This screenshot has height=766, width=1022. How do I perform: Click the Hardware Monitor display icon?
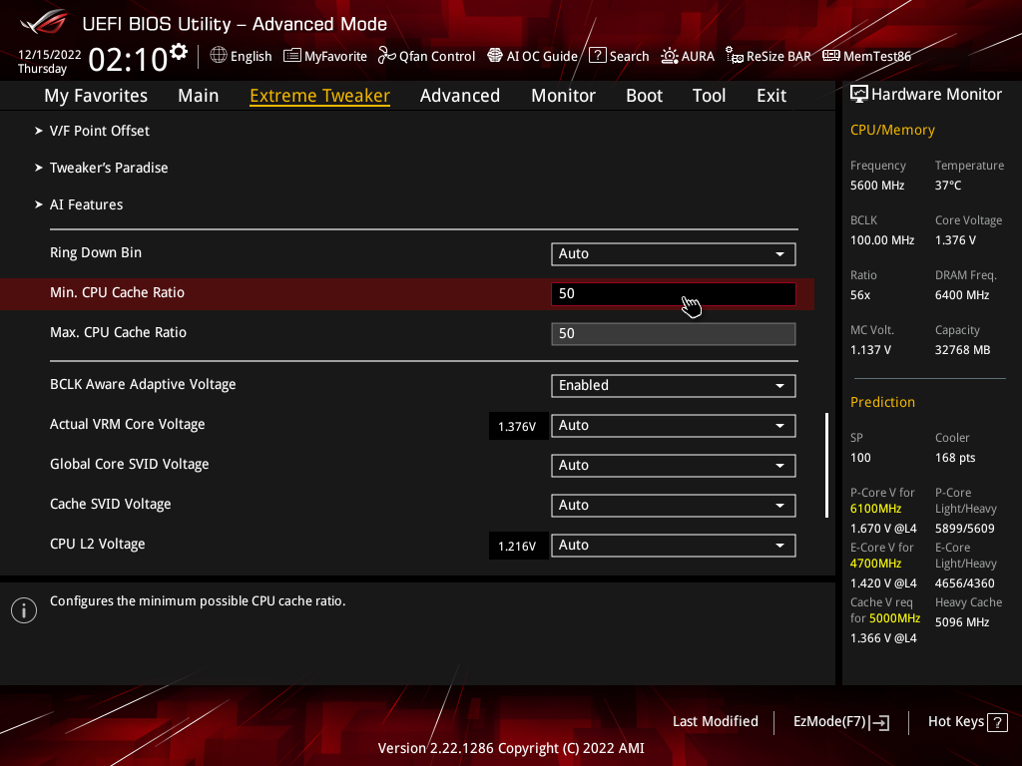(x=859, y=95)
